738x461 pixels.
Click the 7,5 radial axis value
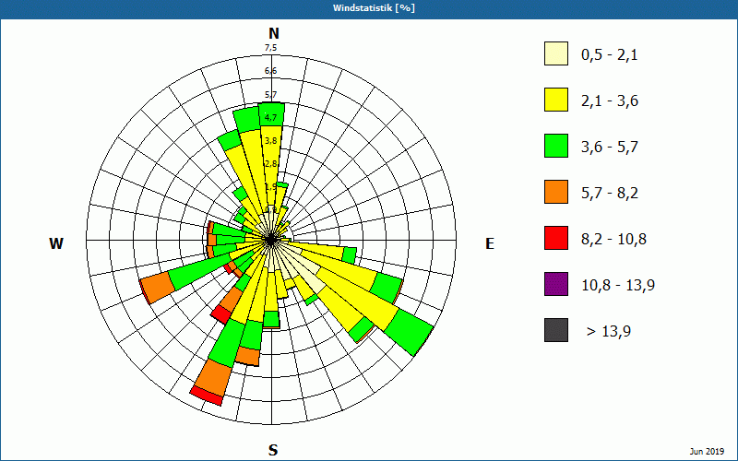coord(270,48)
